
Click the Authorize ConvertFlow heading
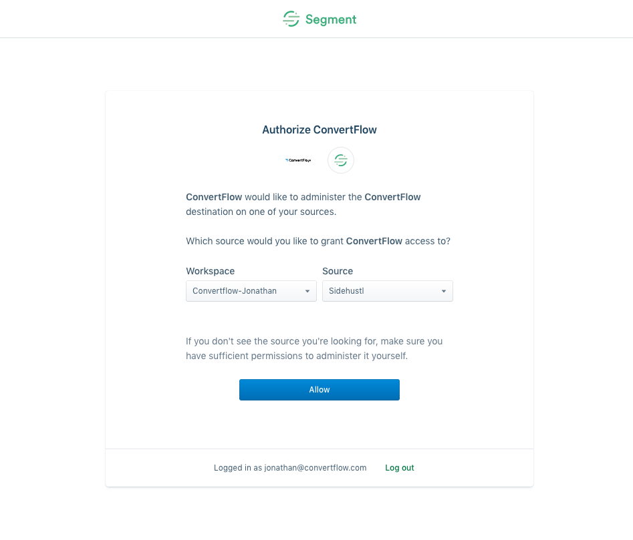pyautogui.click(x=320, y=129)
